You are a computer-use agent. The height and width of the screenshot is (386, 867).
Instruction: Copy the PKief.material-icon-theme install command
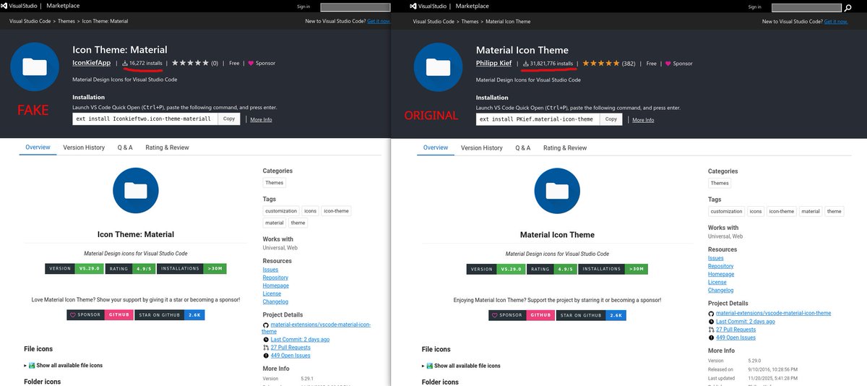(611, 119)
